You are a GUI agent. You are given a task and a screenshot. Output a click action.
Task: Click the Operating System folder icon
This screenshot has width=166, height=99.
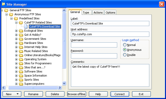point(21,59)
